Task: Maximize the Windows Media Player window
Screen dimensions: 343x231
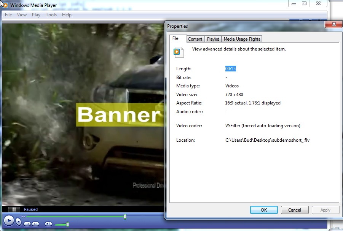Action: tap(304, 3)
